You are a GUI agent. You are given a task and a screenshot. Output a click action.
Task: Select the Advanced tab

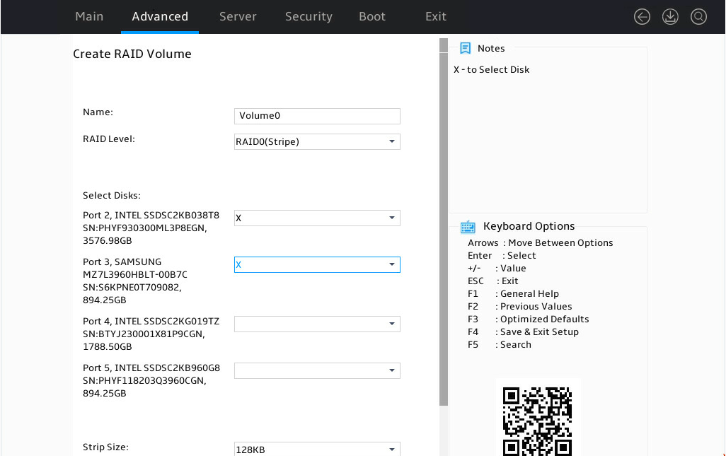pos(160,17)
